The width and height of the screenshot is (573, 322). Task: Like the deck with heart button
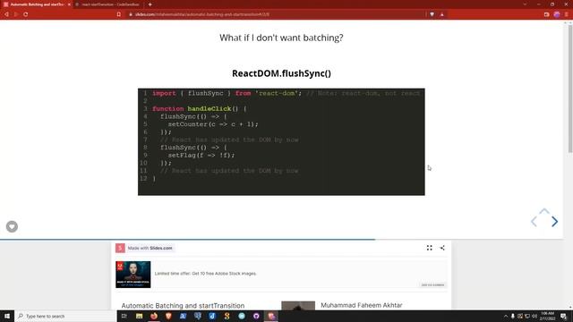pyautogui.click(x=12, y=226)
